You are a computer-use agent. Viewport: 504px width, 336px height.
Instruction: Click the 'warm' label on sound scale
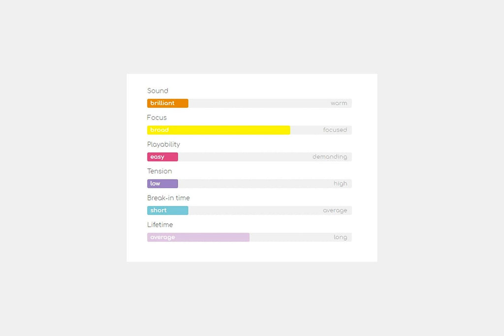(339, 103)
